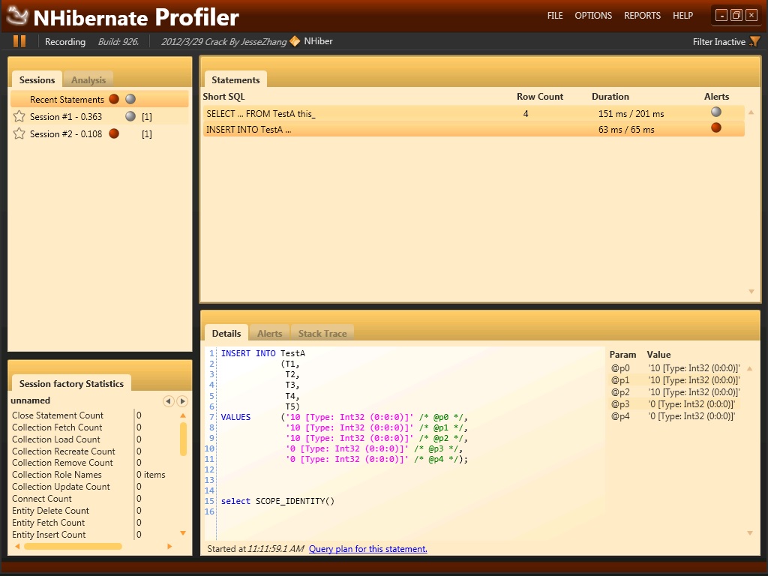
Task: Pause recording with the pause icon
Action: [19, 41]
